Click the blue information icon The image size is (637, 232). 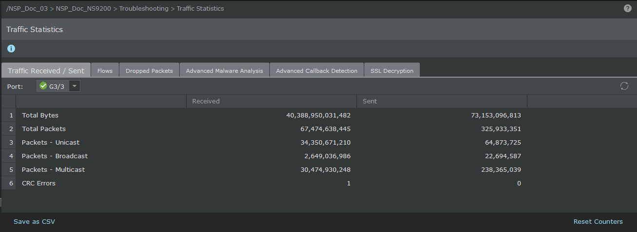11,49
